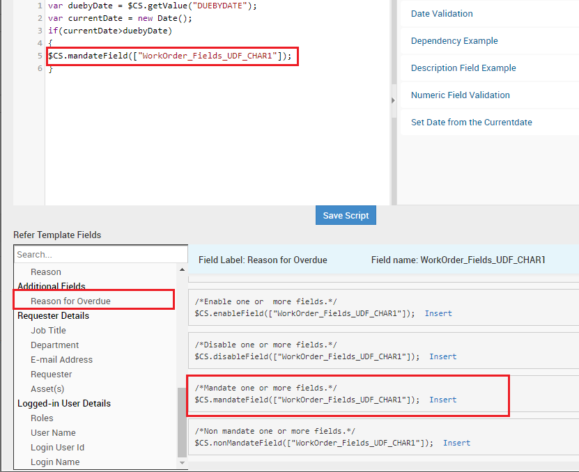Click the field list scroll-up arrow

(x=183, y=269)
